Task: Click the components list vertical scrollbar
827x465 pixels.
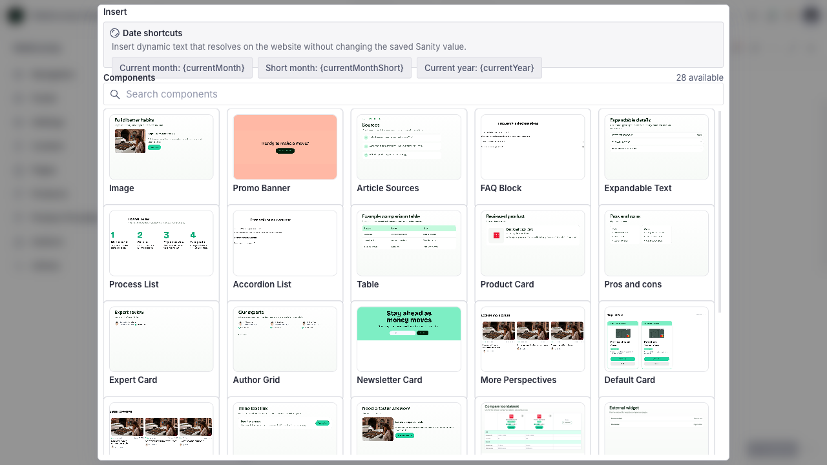Action: [x=720, y=212]
